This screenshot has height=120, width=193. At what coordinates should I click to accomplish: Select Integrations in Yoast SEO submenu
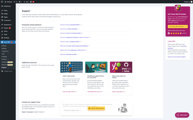point(5,51)
